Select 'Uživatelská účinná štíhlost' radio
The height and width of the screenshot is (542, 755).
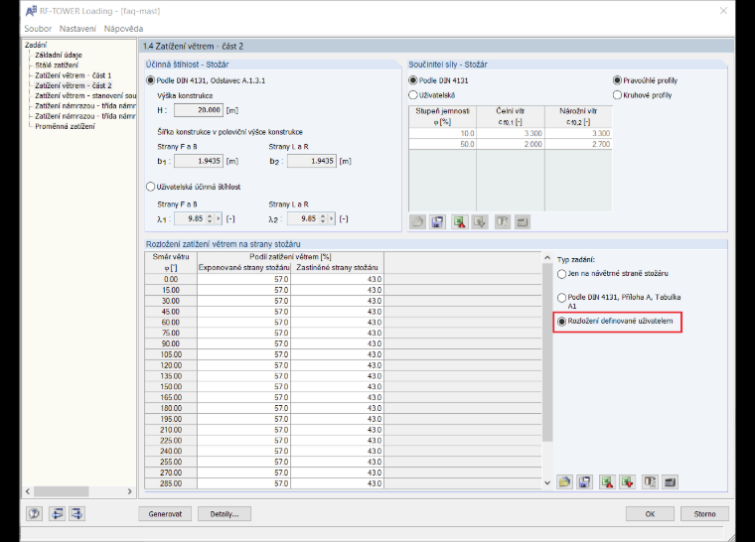151,187
